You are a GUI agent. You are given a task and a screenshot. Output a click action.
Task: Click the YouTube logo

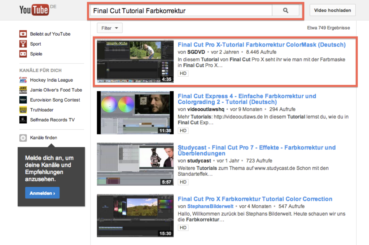pos(34,10)
